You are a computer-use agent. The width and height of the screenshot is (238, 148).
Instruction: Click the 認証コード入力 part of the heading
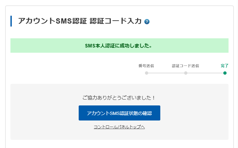pyautogui.click(x=116, y=21)
